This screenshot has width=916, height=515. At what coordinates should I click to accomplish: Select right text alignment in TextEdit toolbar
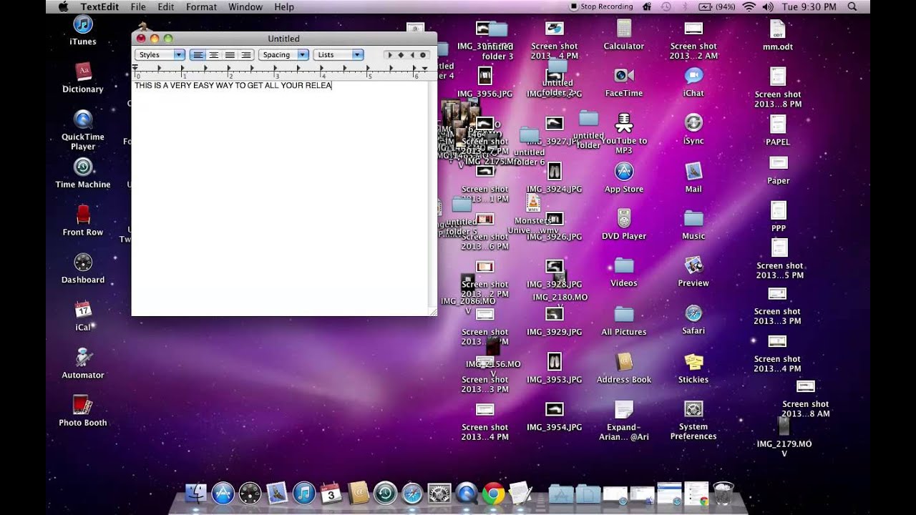[x=245, y=55]
